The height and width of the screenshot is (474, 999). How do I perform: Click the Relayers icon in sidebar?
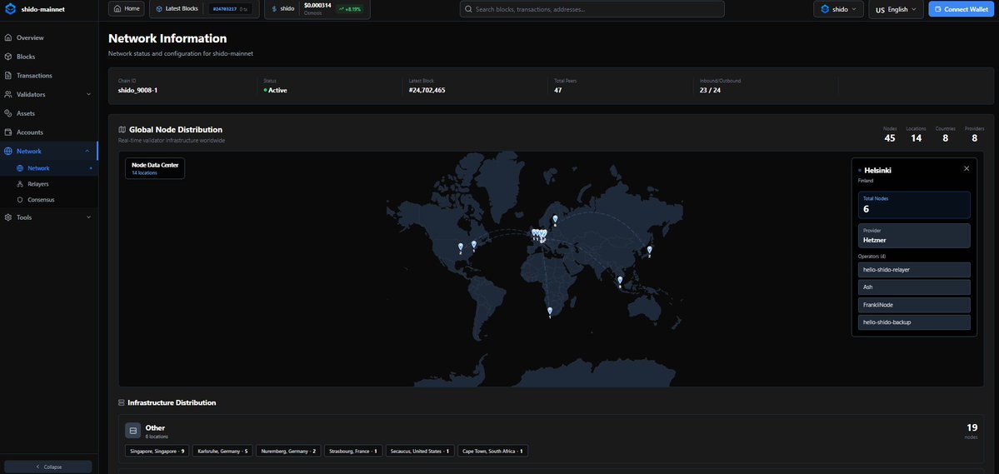(x=20, y=184)
